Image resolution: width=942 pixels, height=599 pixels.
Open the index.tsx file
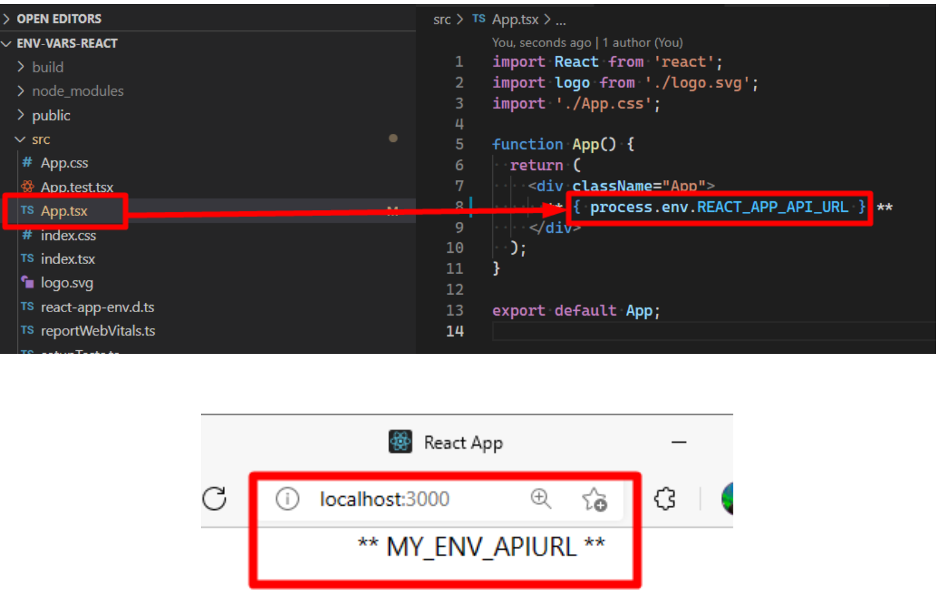[67, 259]
